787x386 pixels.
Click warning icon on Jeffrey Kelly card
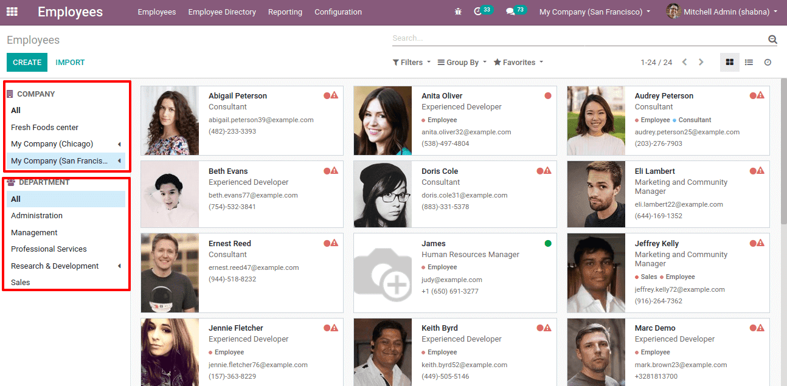[x=761, y=243]
